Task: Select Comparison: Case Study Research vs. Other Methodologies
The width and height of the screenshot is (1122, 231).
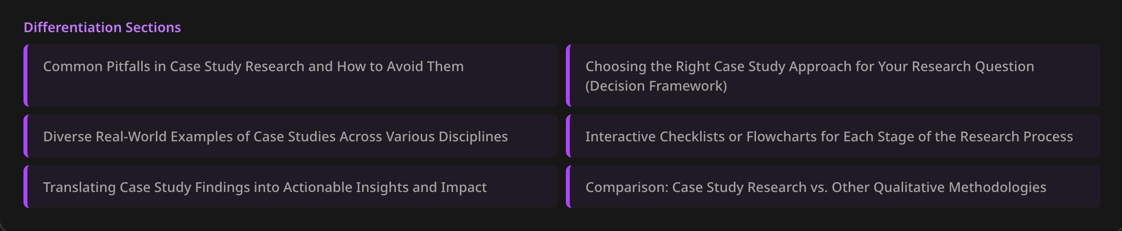Action: click(x=833, y=187)
